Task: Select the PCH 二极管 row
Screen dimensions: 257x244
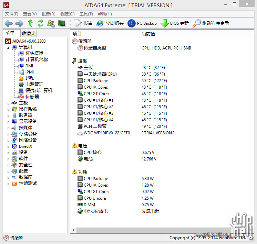Action: point(162,126)
